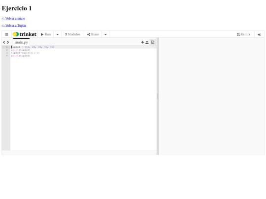Follow the Volver a inicio link
This screenshot has height=199, width=266.
pos(13,19)
